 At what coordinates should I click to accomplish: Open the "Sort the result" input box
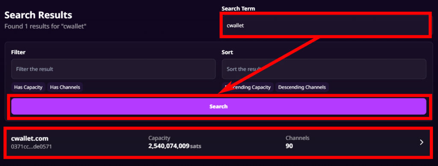324,69
